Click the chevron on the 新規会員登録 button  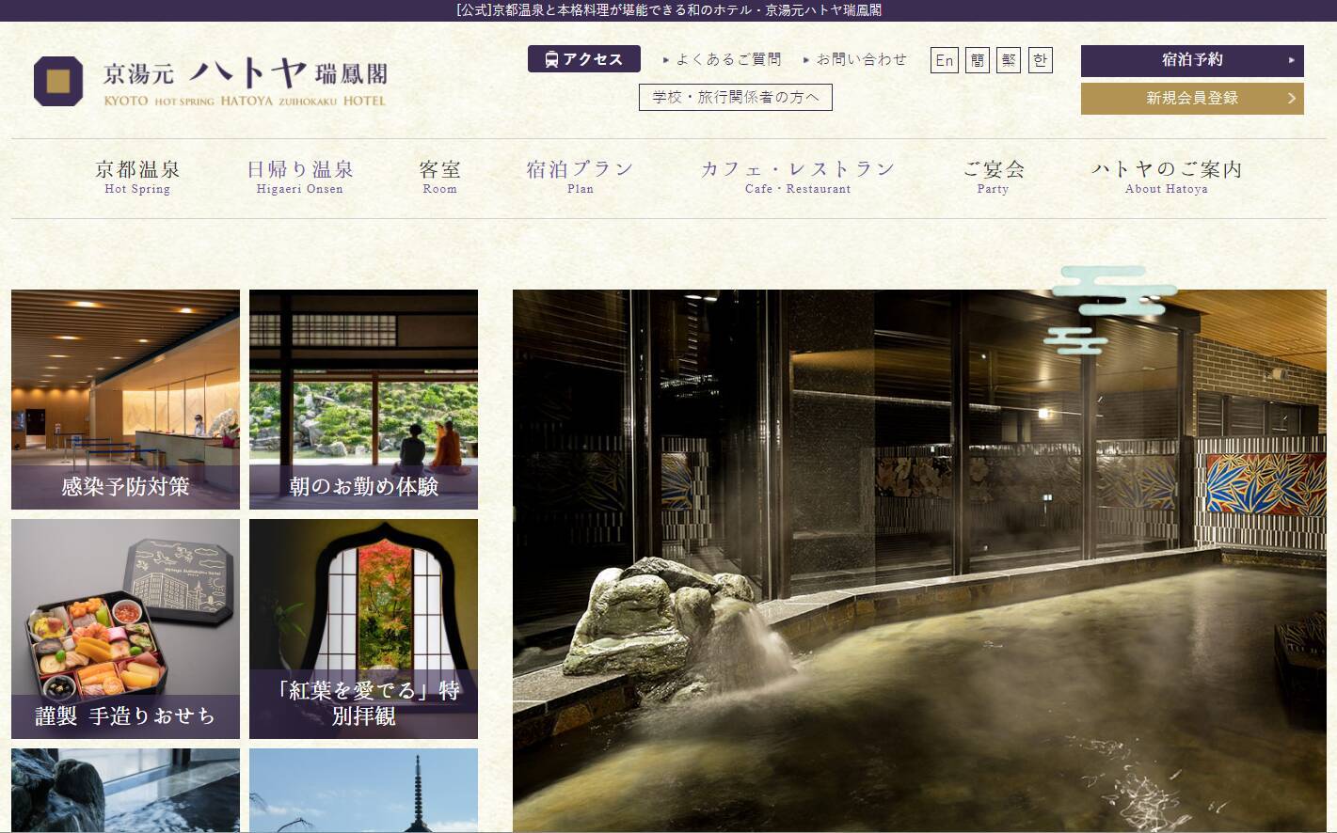[1292, 98]
